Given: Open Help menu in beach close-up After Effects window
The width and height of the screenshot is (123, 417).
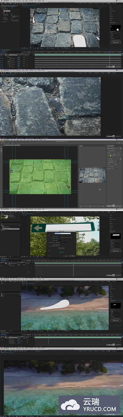Looking at the screenshot, I should click(x=44, y=348).
